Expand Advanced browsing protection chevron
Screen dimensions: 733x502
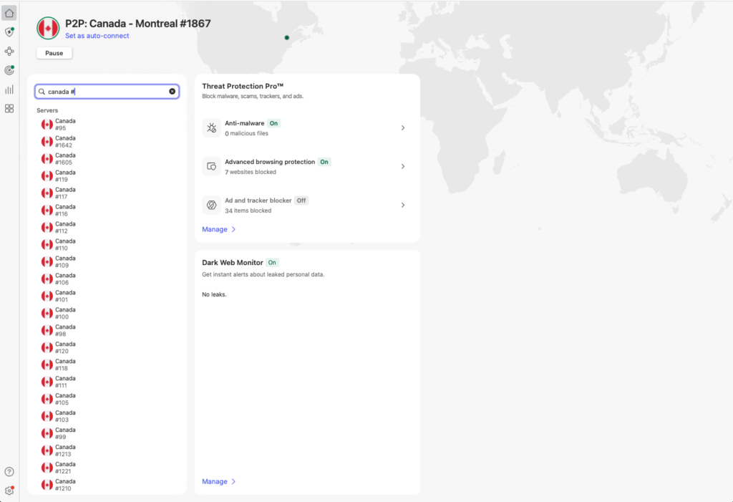tap(403, 166)
